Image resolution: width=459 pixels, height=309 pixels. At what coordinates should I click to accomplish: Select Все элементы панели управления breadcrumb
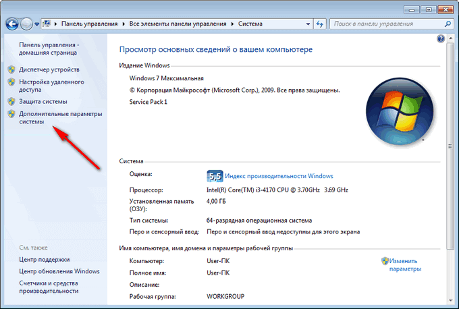click(178, 24)
